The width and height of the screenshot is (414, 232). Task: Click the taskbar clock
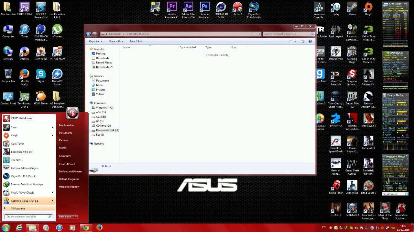click(404, 228)
